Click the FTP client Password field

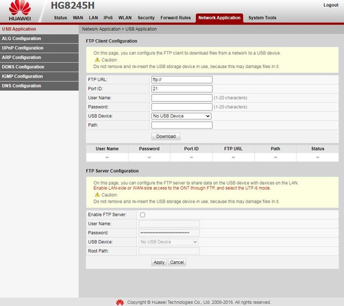(182, 107)
